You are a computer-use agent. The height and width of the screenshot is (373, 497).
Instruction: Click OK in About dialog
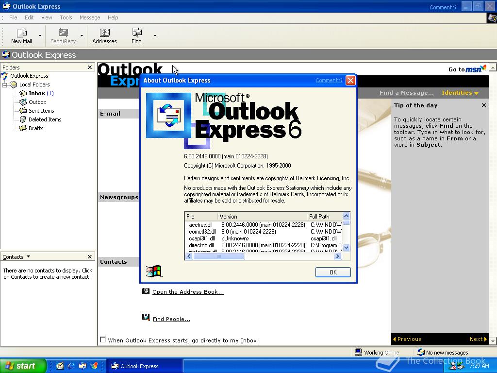point(333,272)
